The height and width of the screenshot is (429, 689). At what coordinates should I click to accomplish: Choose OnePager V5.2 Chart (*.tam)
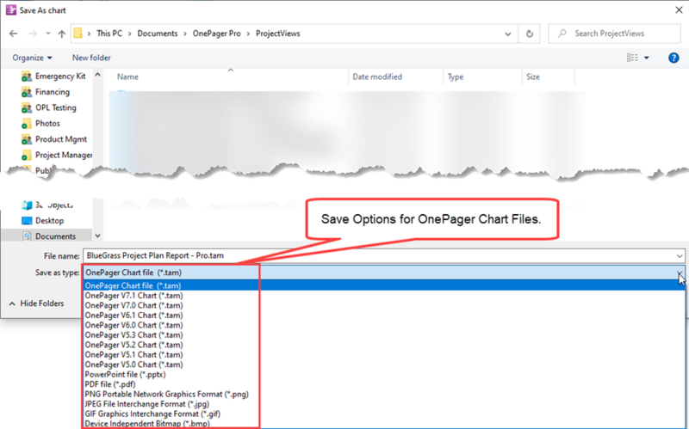pyautogui.click(x=133, y=345)
